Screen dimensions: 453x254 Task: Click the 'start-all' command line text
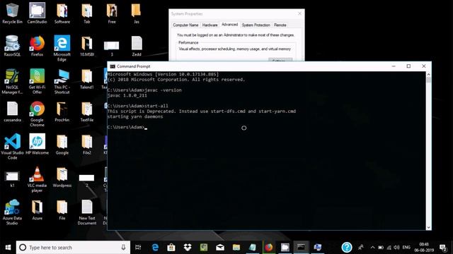coord(156,106)
